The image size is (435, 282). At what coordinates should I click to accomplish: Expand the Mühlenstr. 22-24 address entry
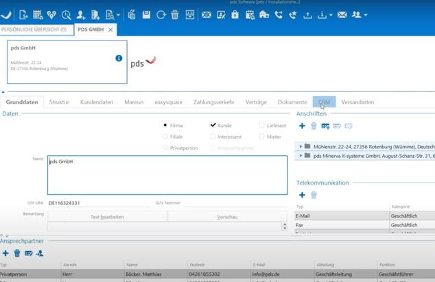[x=300, y=146]
